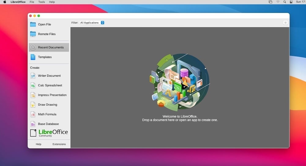Open a new Math Formula
306x166 pixels.
click(x=49, y=114)
